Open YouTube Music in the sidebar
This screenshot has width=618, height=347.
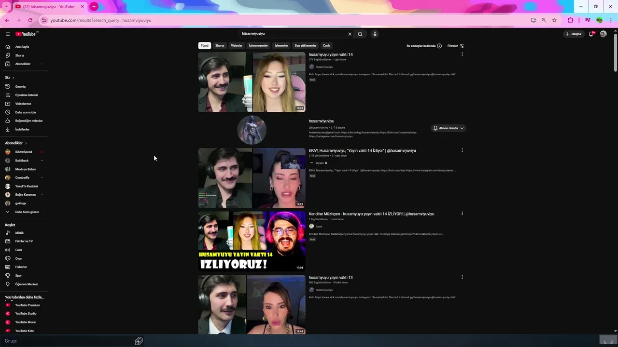coord(24,322)
